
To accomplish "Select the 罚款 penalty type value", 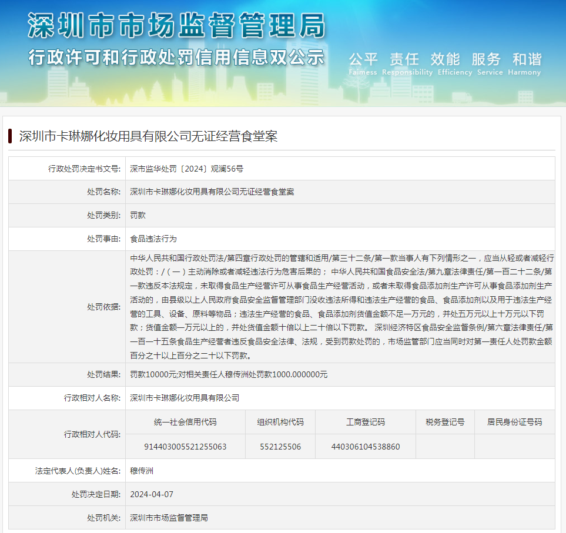I will 138,215.
